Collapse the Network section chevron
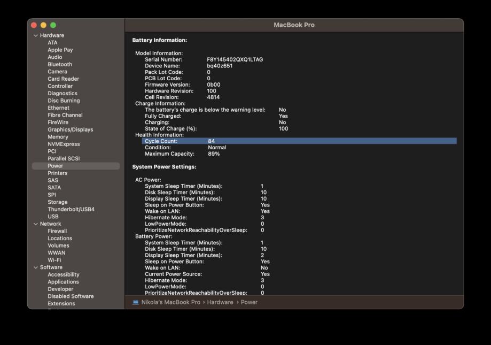491x345 pixels. (36, 224)
